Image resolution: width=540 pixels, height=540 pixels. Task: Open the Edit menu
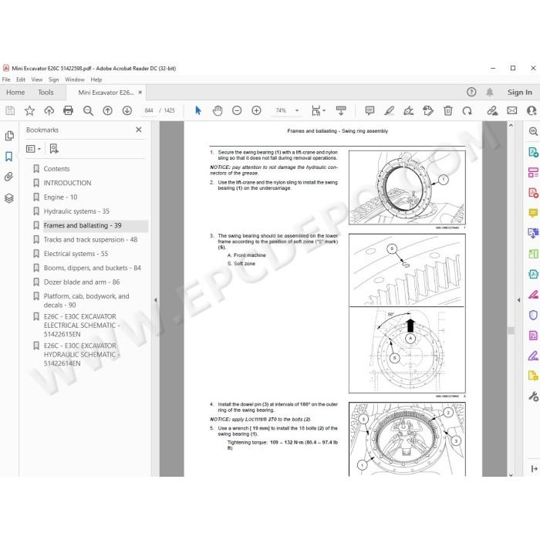[21, 79]
